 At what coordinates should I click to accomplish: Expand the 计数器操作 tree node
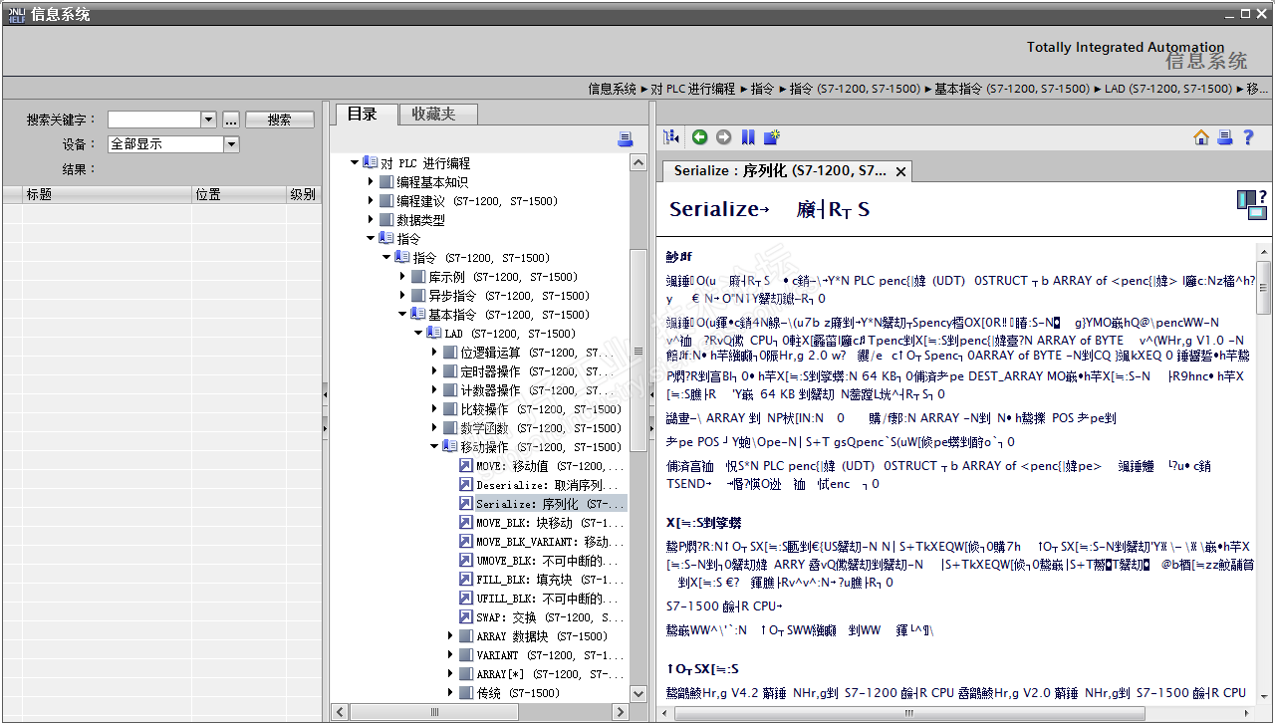coord(434,390)
